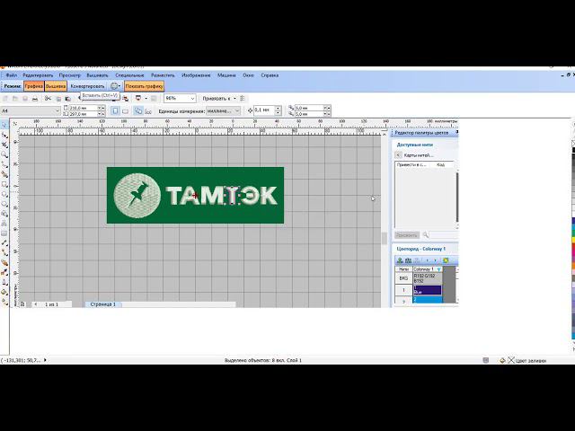The image size is (575, 431).
Task: Select the Crop tool
Action: pos(4,145)
